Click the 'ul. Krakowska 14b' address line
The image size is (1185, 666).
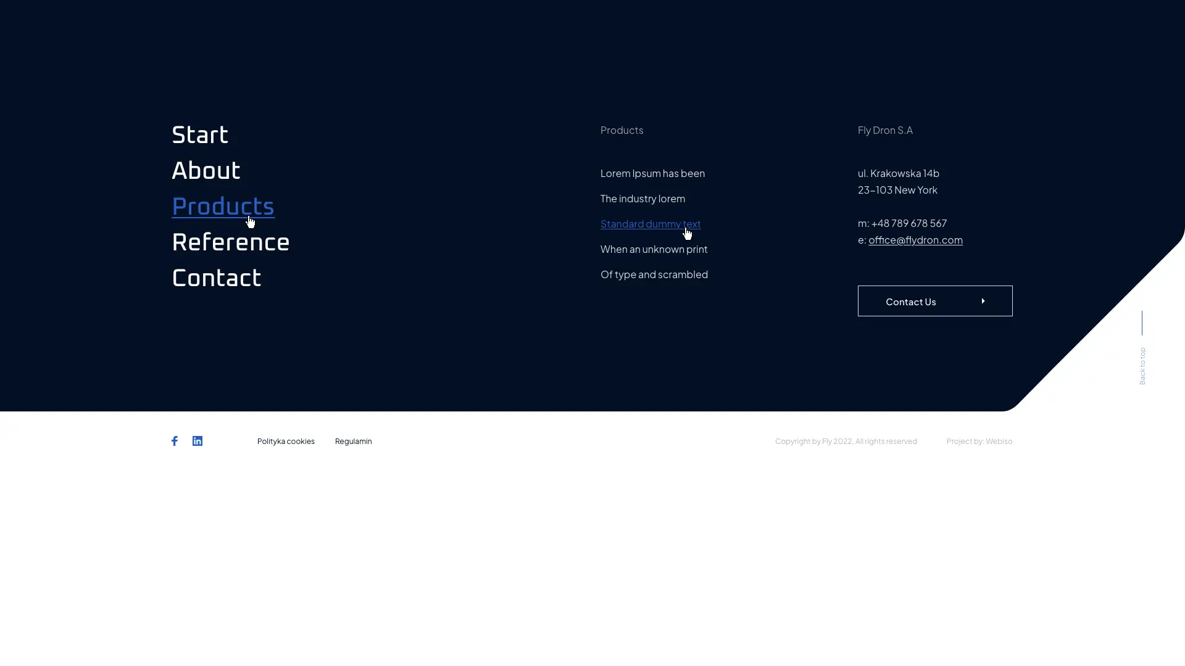tap(899, 173)
